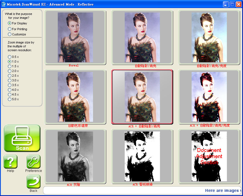
Task: Pick the ACR 藝術線條 line art thumbnail
Action: tap(142, 156)
